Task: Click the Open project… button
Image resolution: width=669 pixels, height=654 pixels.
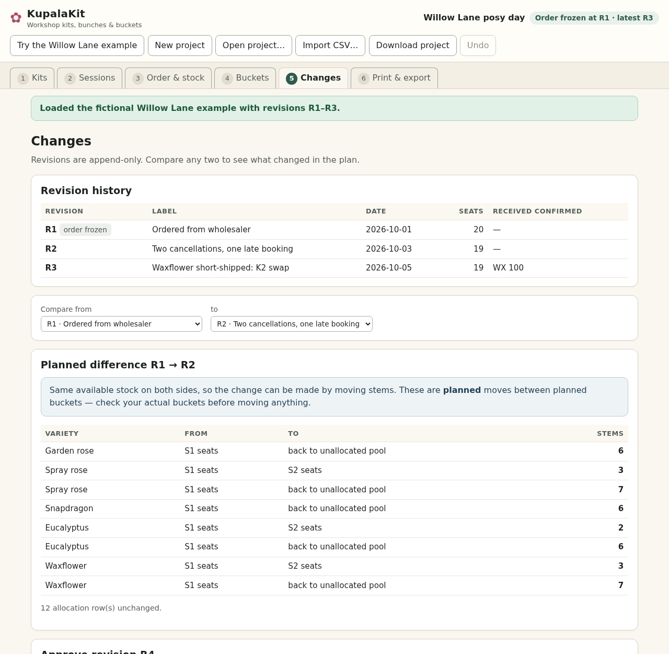Action: (253, 46)
